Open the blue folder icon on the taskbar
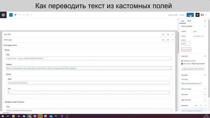The height and width of the screenshot is (118, 210). 51,116
